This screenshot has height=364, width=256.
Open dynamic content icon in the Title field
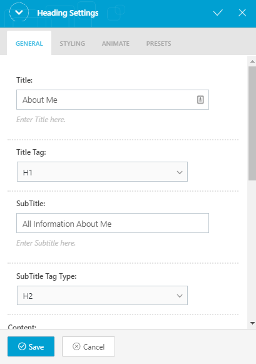(200, 100)
